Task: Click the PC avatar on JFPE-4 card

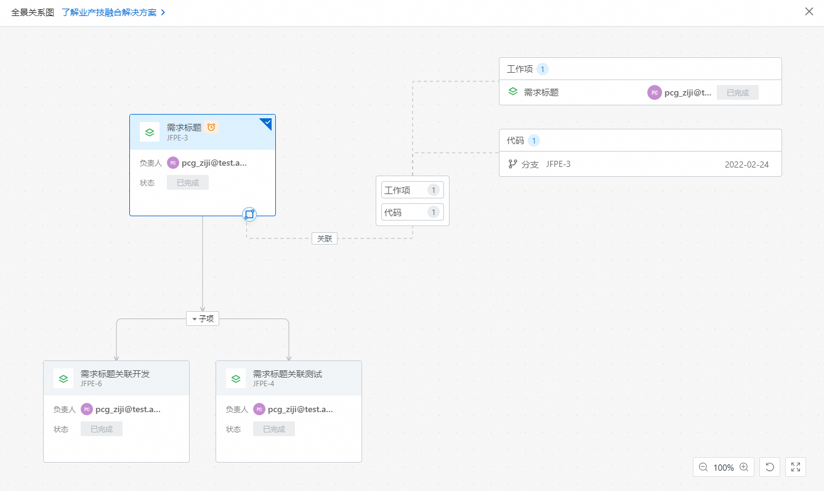Action: 259,409
